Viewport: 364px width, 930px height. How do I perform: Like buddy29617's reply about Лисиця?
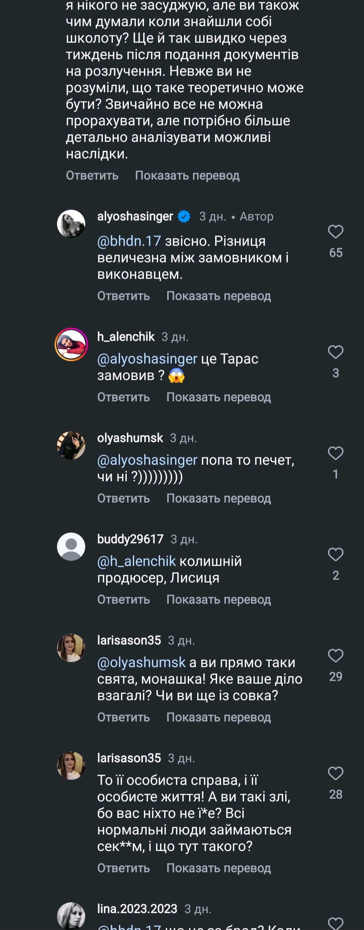coord(335,554)
